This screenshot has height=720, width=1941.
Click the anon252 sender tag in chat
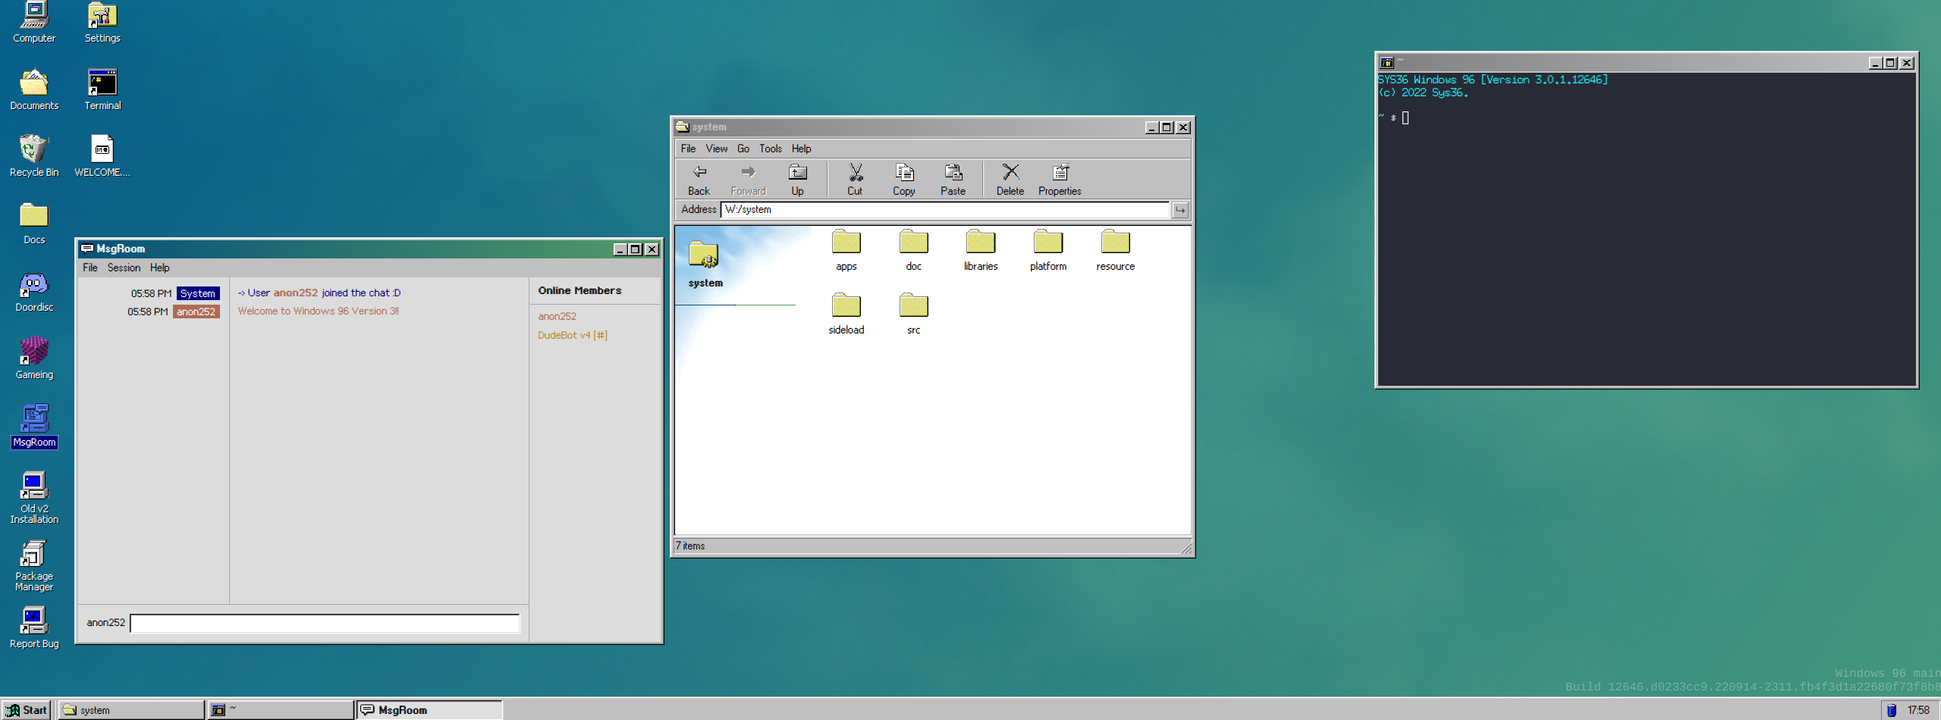pyautogui.click(x=196, y=311)
